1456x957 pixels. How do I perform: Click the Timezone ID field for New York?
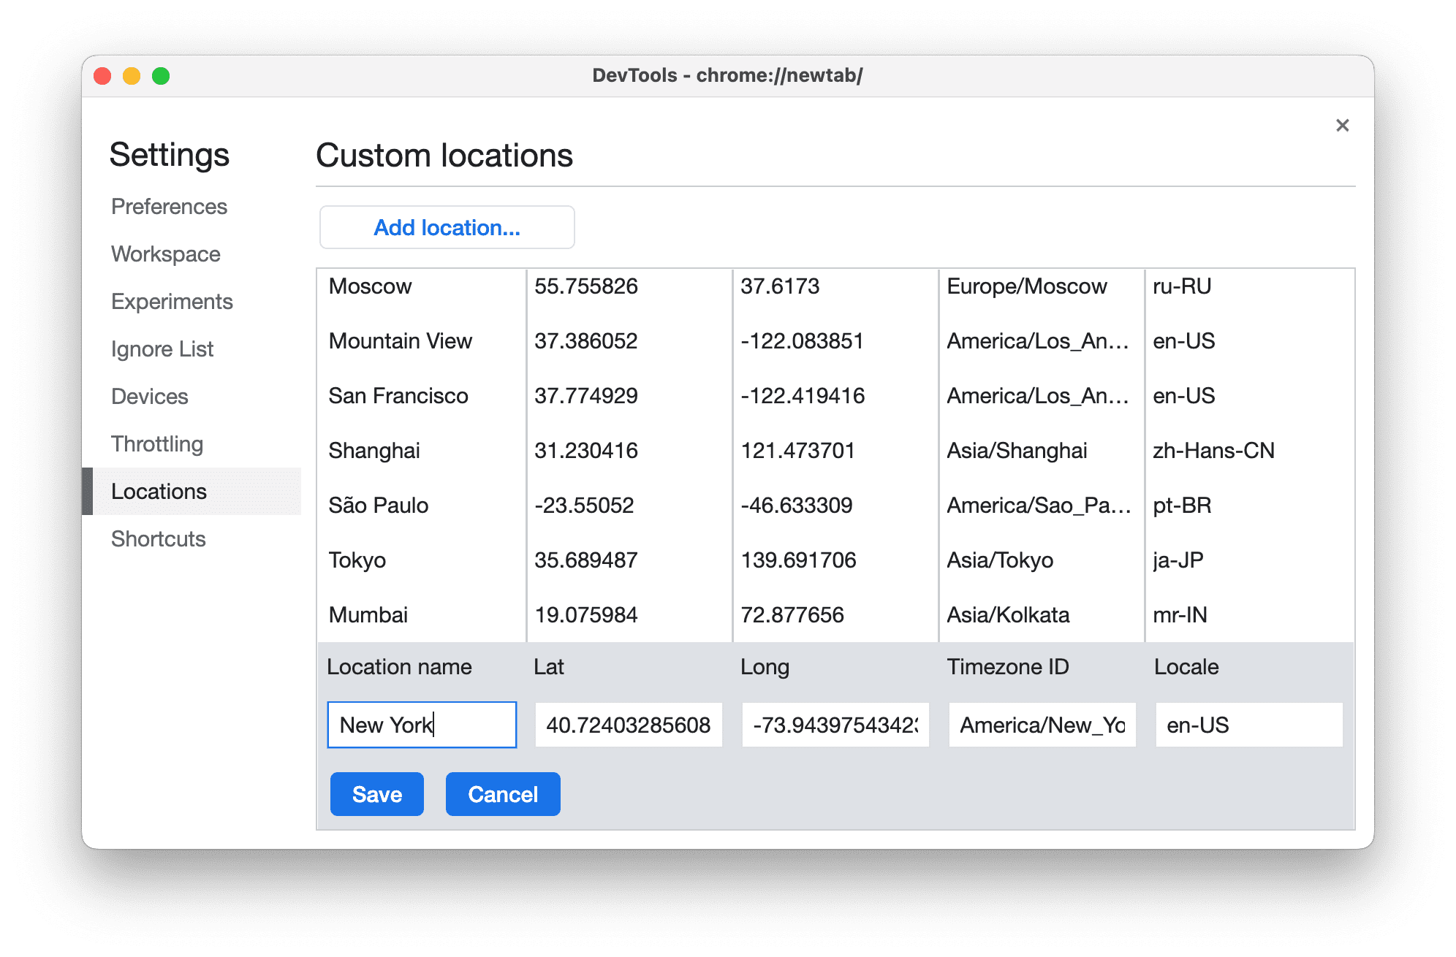pos(1036,726)
